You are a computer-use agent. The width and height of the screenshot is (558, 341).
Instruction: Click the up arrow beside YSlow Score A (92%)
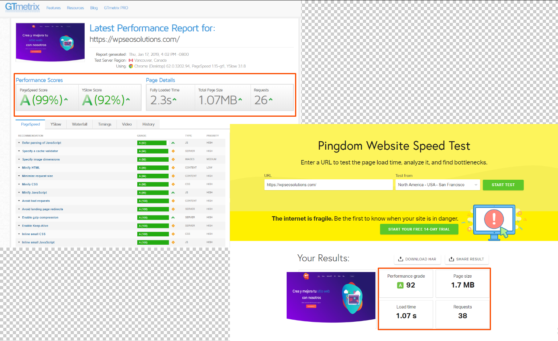click(128, 99)
